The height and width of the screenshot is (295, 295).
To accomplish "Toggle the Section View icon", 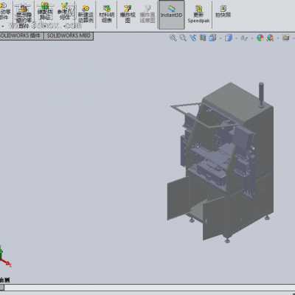I will 203,38.
